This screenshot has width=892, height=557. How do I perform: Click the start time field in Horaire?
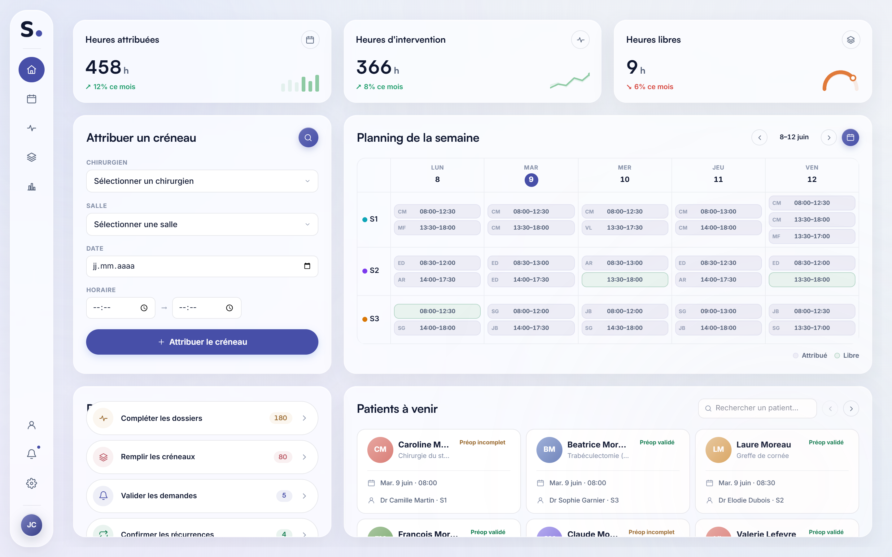click(120, 308)
